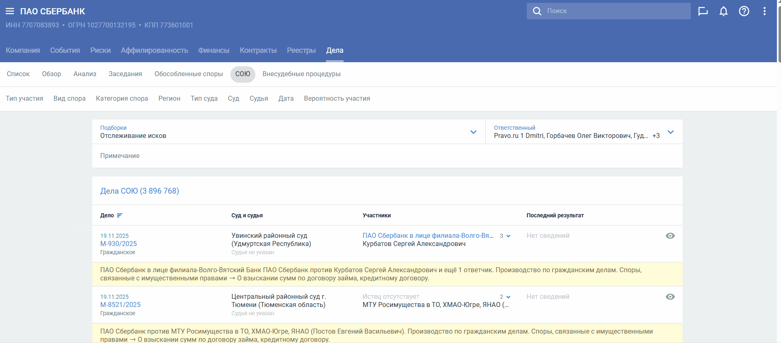Open case link М-930/2025
781x343 pixels.
click(x=118, y=244)
